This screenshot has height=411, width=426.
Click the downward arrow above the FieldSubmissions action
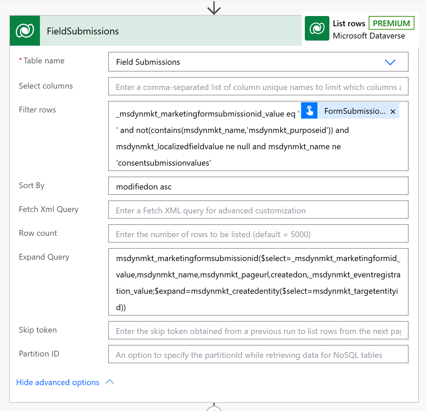pos(214,7)
